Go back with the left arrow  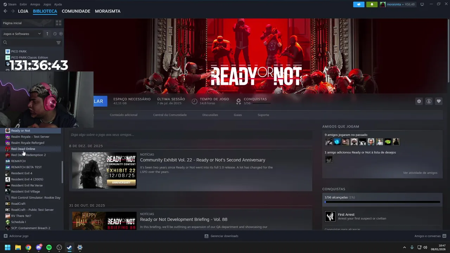5,11
